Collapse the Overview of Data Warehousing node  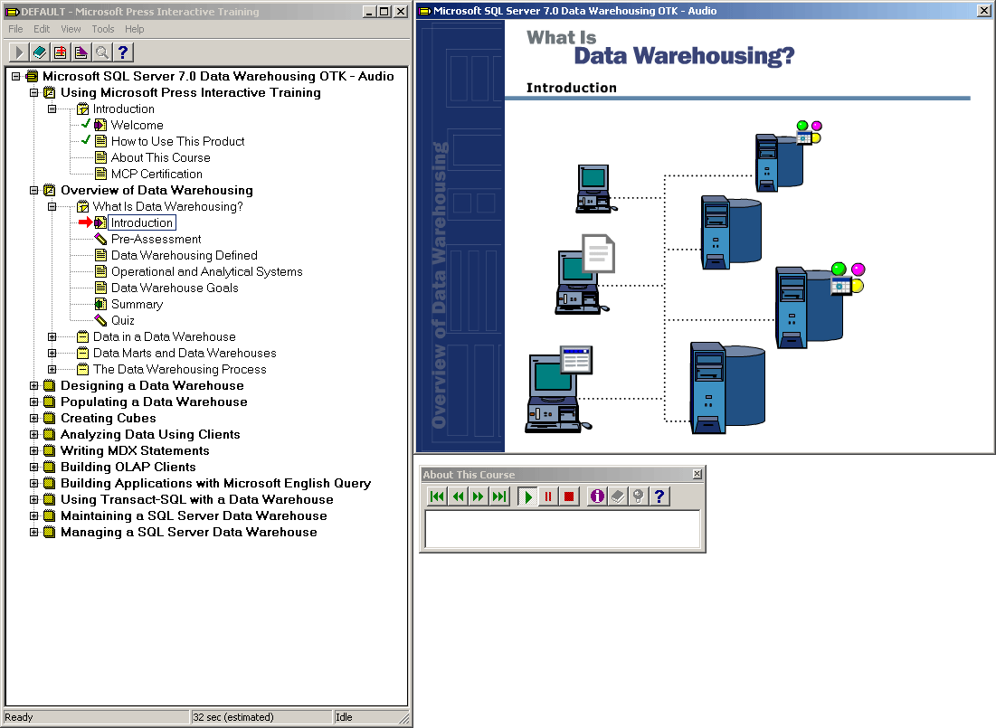click(34, 190)
